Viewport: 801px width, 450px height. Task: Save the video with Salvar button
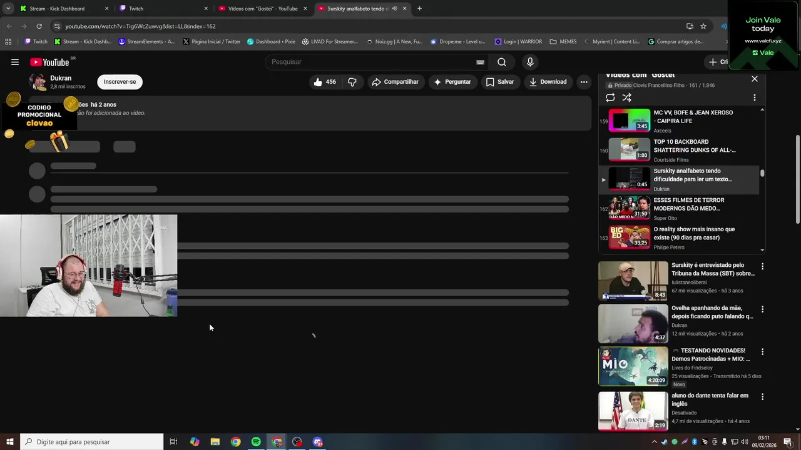500,82
